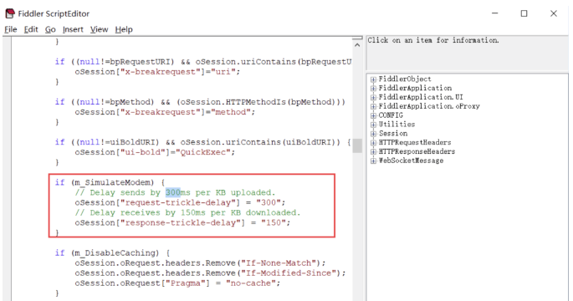Screen dimensions: 573x301
Task: Open the Edit menu
Action: (31, 29)
